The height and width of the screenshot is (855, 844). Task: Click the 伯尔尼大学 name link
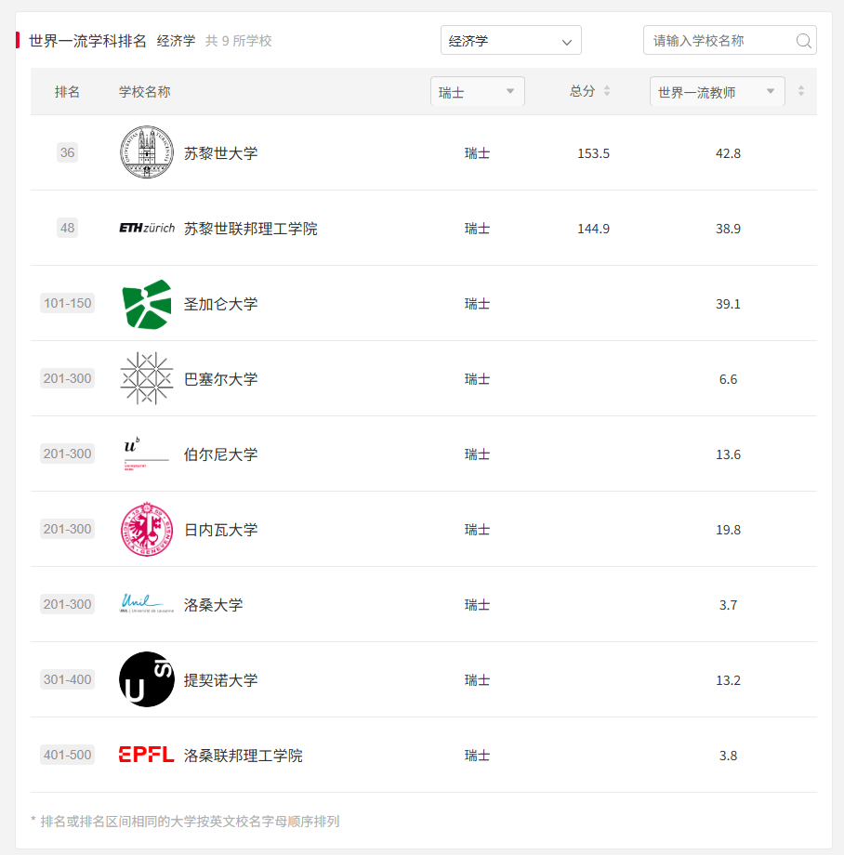click(221, 454)
